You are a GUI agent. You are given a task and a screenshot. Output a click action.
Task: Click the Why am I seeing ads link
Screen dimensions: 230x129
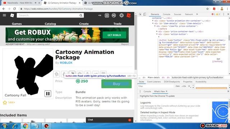pos(38,44)
